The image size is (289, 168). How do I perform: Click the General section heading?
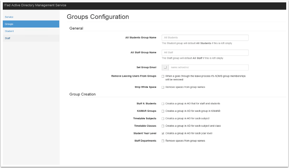[76, 28]
